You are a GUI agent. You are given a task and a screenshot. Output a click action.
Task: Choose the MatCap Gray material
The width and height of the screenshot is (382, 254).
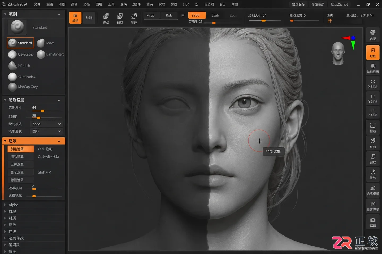point(23,87)
